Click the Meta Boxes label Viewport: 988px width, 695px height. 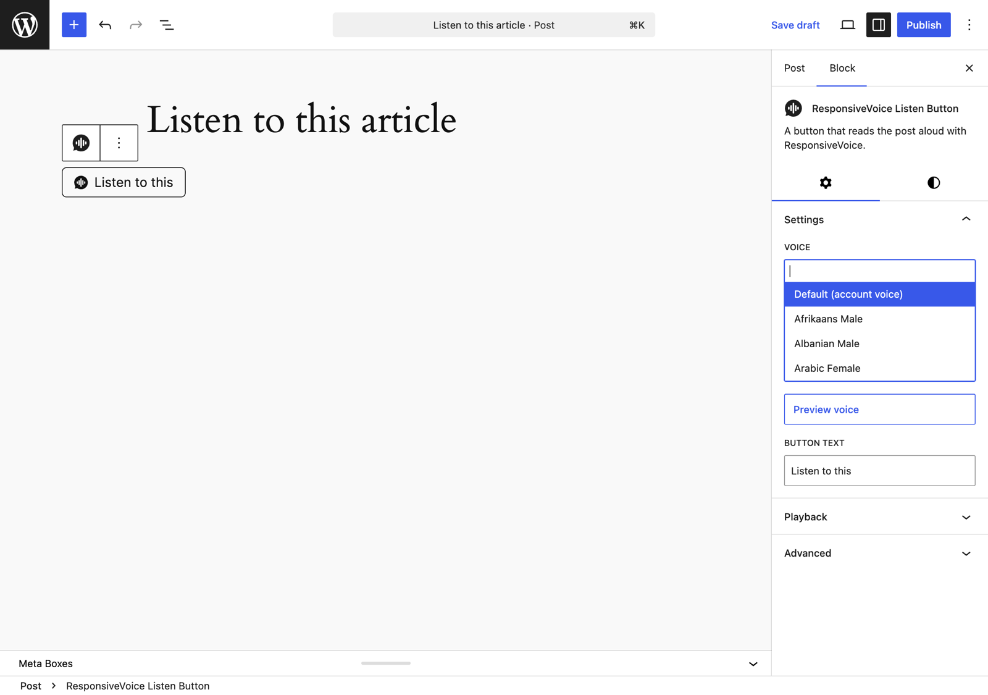coord(46,663)
